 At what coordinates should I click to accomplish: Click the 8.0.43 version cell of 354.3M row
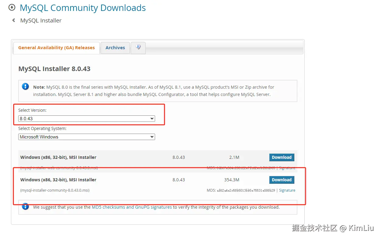(178, 180)
